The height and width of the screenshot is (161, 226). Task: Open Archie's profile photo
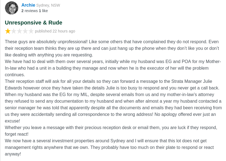[12, 8]
